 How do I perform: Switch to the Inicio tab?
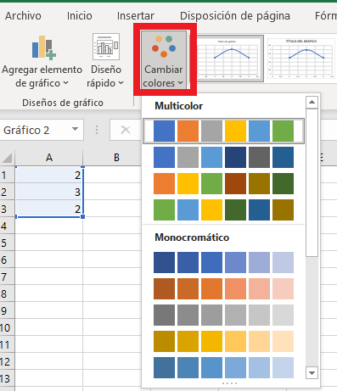(80, 16)
